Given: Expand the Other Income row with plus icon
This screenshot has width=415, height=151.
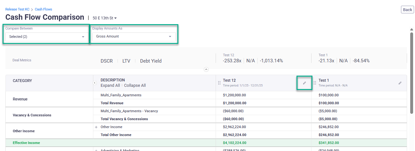Looking at the screenshot, I should click(x=96, y=127).
